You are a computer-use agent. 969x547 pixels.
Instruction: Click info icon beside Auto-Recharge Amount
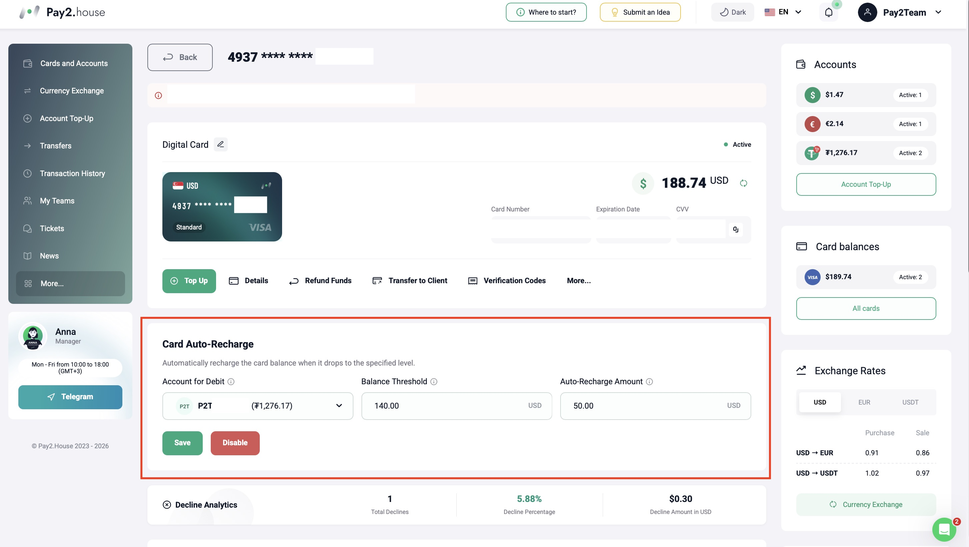coord(649,382)
